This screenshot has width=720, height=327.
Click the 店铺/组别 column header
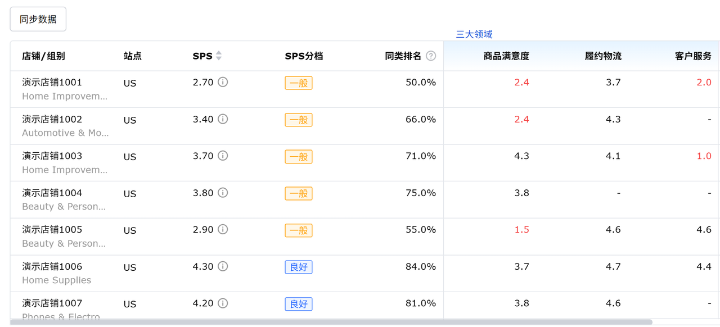(x=43, y=56)
